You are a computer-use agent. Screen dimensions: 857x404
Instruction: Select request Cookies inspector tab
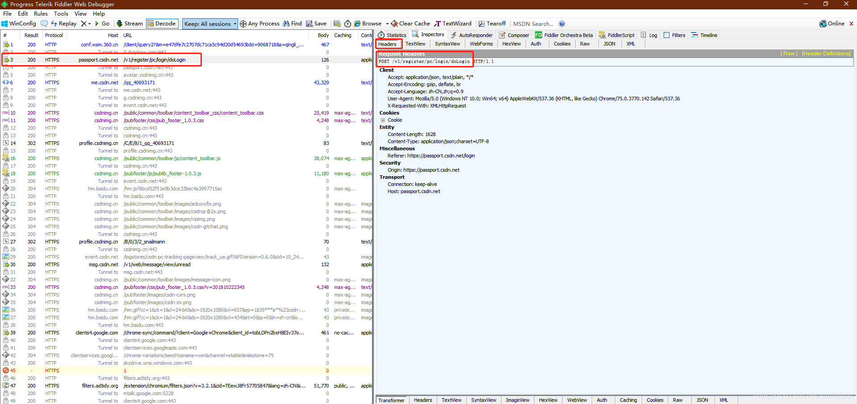(562, 44)
